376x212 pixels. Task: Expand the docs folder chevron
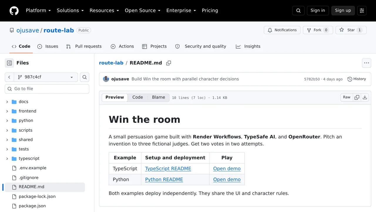coord(7,102)
